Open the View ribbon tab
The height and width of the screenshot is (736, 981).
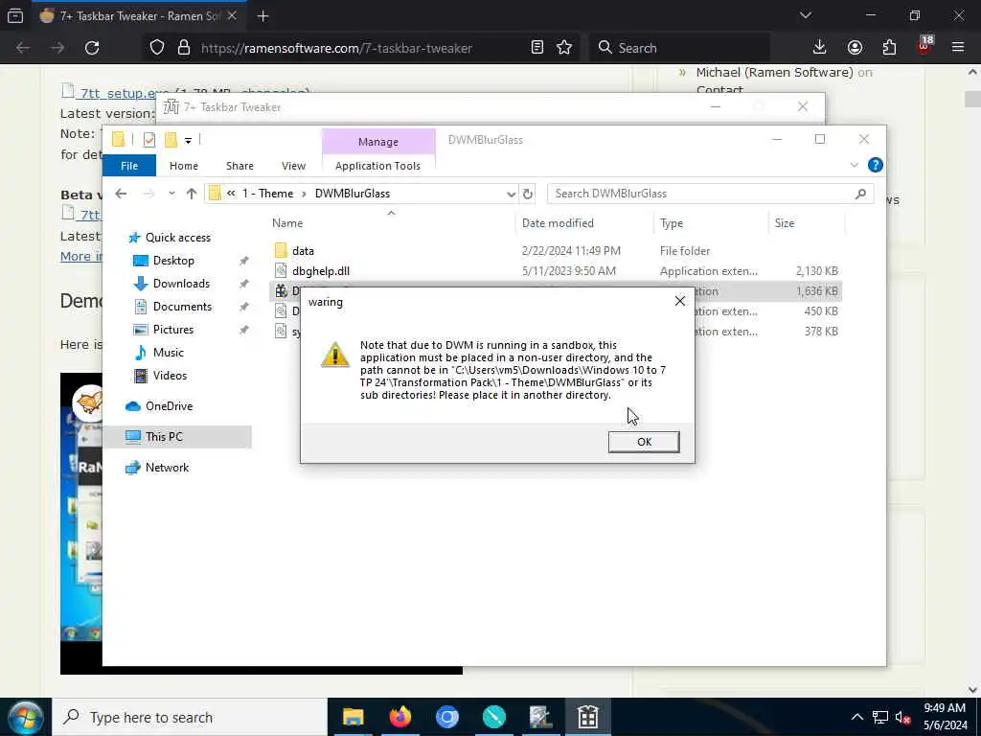click(293, 166)
